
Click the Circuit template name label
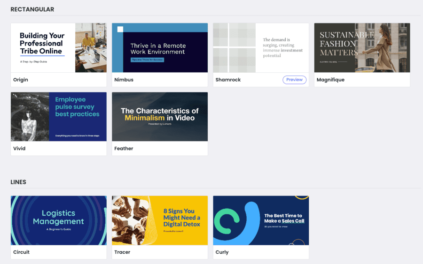(21, 252)
